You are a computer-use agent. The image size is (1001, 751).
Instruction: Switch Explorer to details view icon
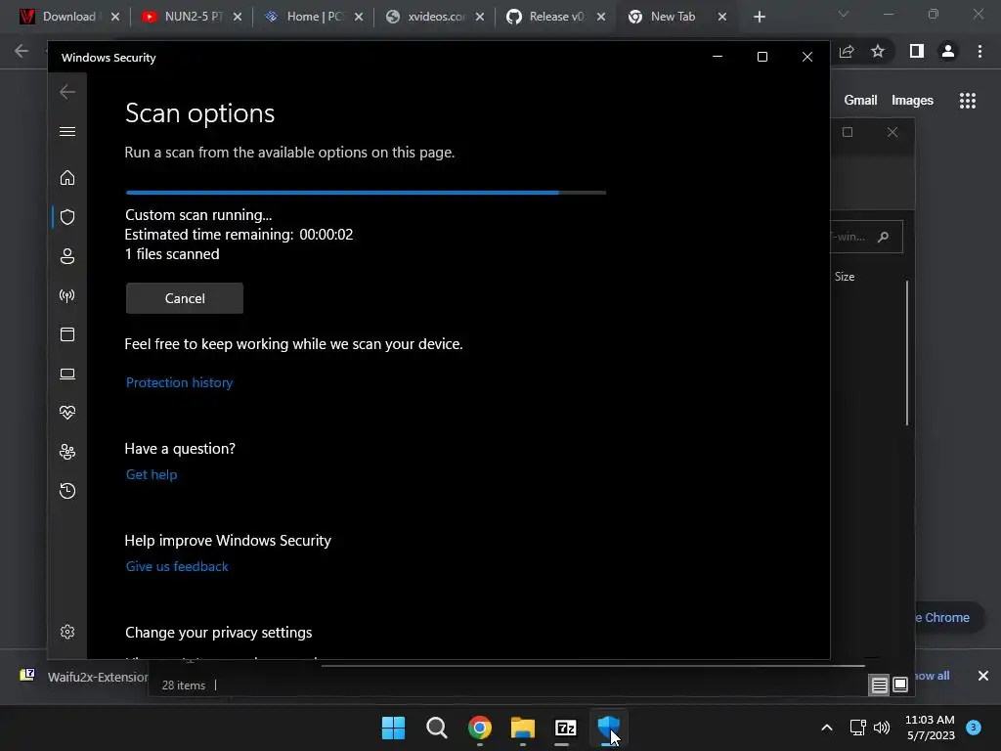(x=879, y=685)
